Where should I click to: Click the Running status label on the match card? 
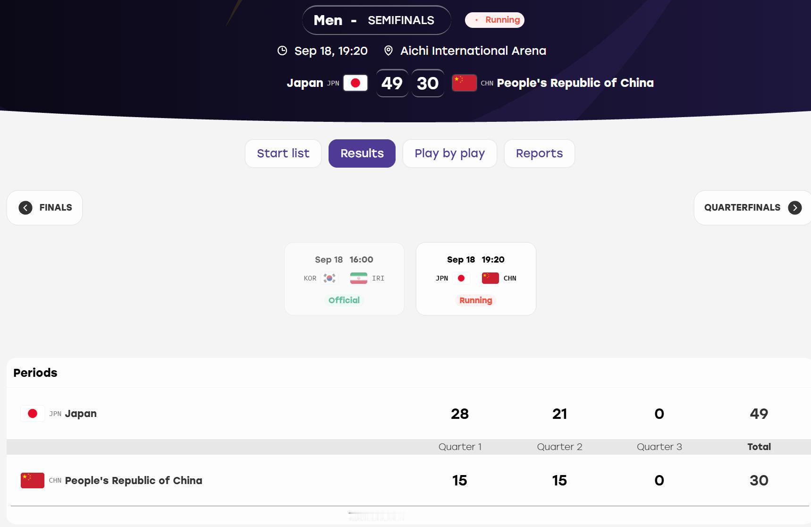(x=476, y=300)
